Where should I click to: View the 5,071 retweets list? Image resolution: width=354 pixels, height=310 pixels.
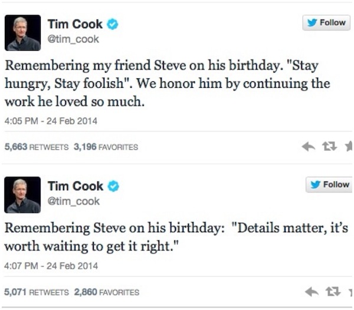37,292
